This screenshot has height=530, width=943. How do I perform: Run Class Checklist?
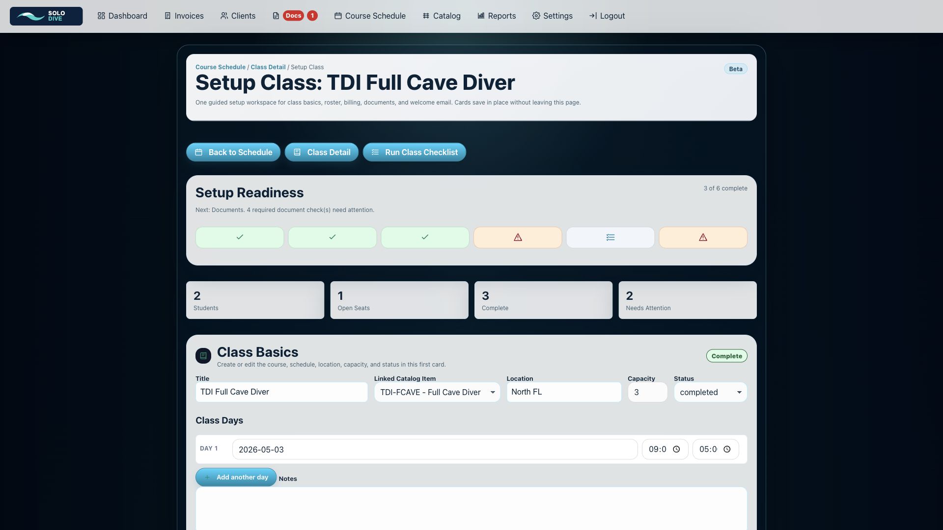(415, 152)
